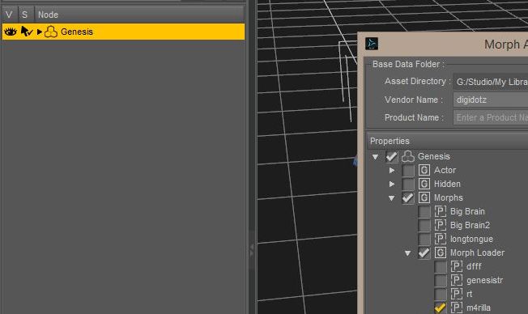Click the Hidden group G icon
528x314 pixels.
click(x=424, y=184)
